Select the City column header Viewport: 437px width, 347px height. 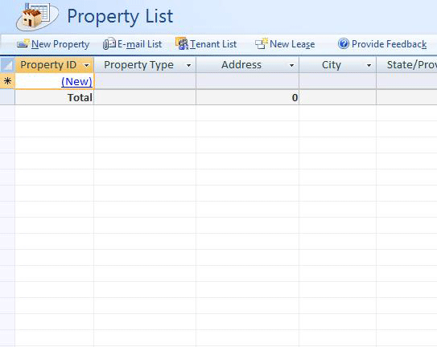point(337,65)
